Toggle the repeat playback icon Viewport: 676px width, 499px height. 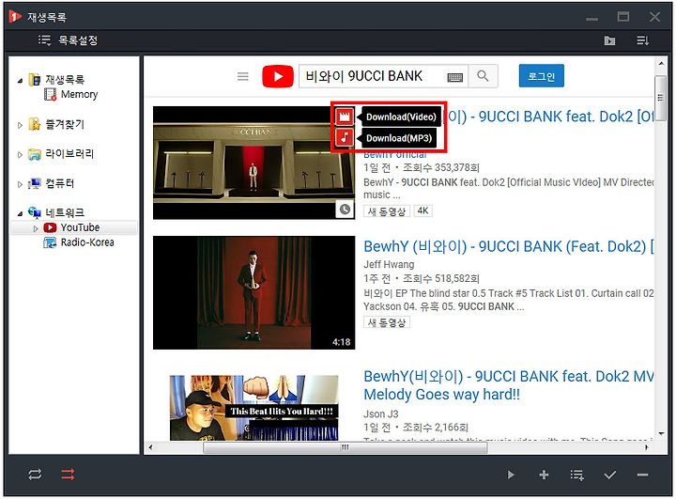point(35,475)
